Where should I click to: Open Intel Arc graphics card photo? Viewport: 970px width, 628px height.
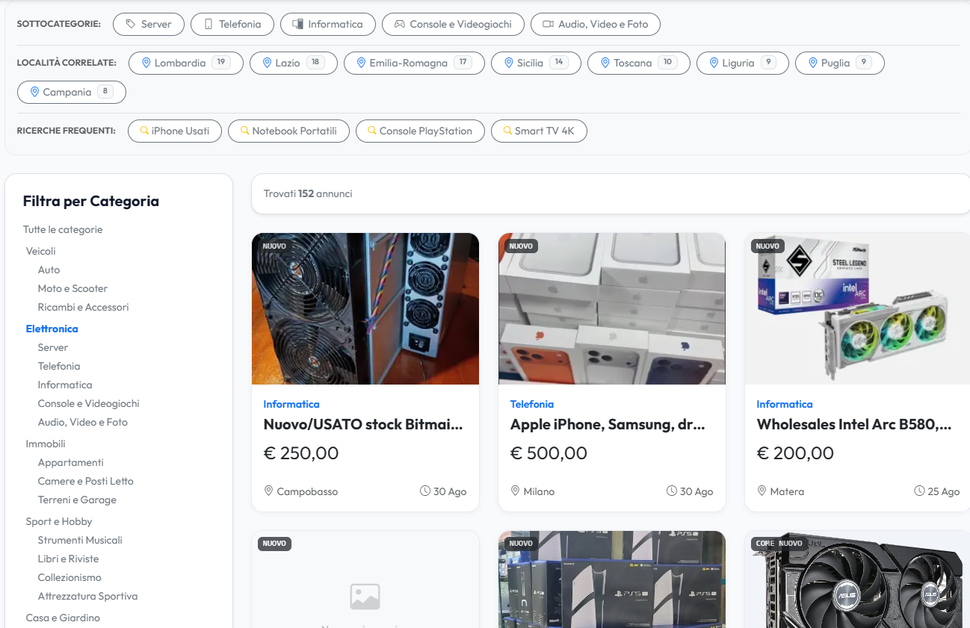click(857, 308)
